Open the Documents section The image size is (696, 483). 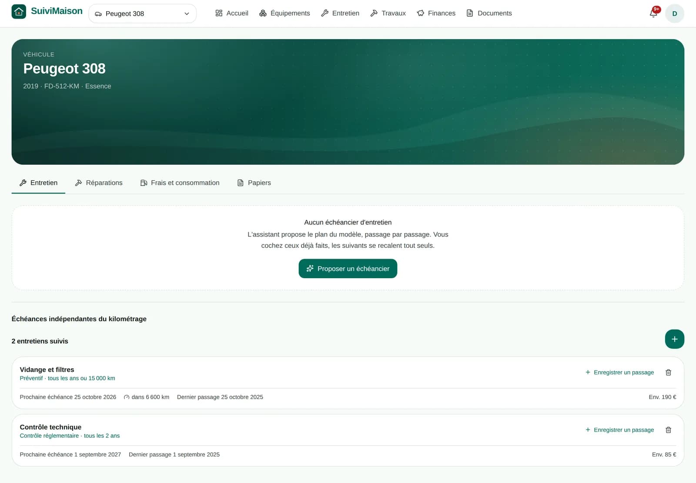[489, 13]
